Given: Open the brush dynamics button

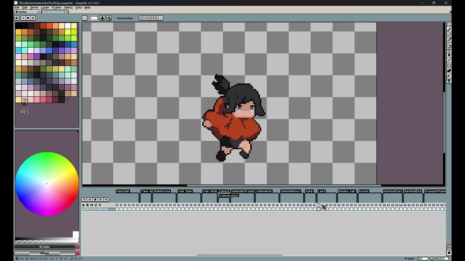Looking at the screenshot, I should tap(109, 18).
